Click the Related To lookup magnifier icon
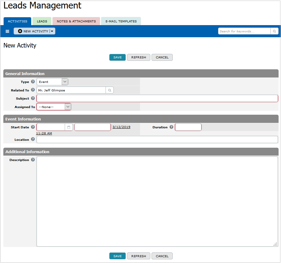Viewport: 281px width, 263px height. pos(109,90)
